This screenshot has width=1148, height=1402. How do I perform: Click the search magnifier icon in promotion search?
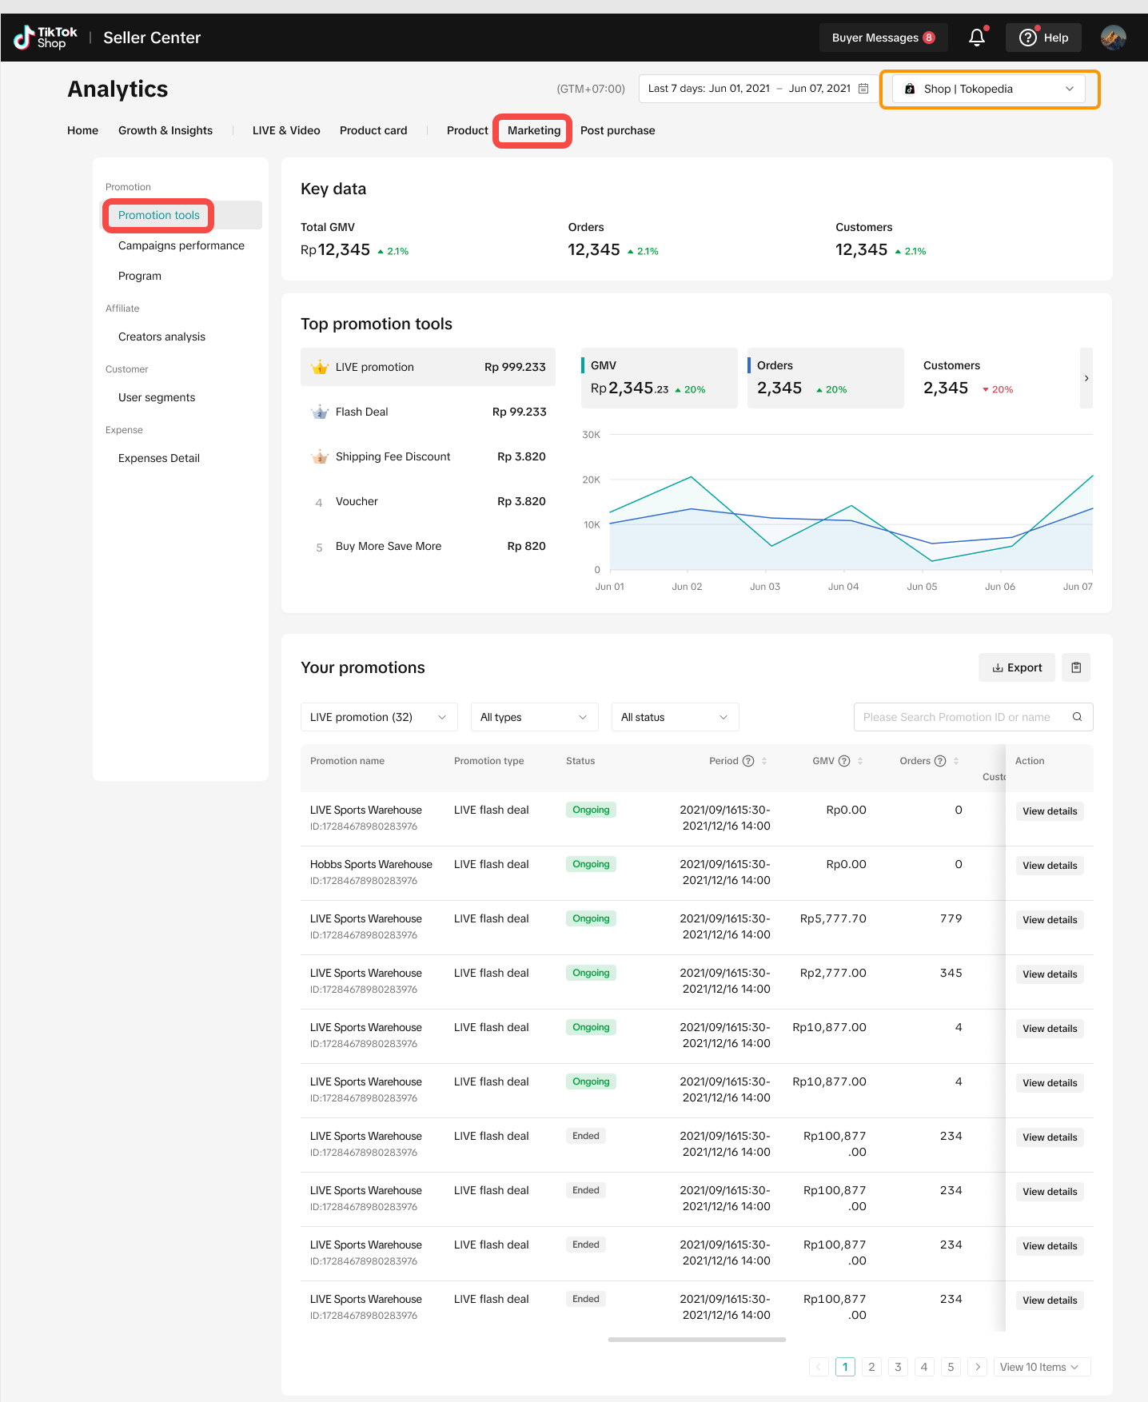click(1077, 717)
